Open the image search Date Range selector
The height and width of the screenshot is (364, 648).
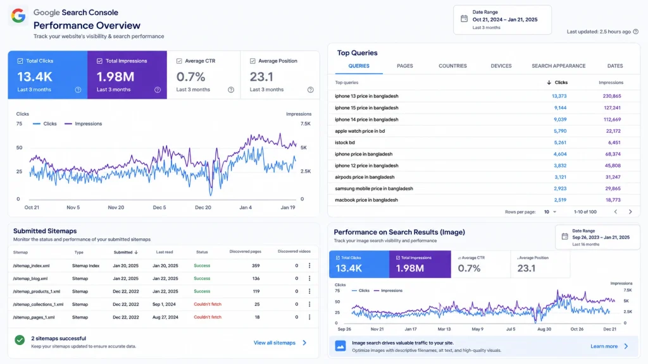click(x=597, y=238)
